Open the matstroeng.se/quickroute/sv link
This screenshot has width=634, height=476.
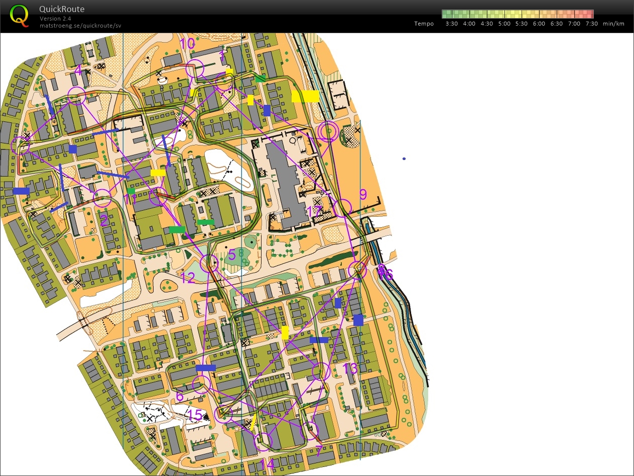80,26
